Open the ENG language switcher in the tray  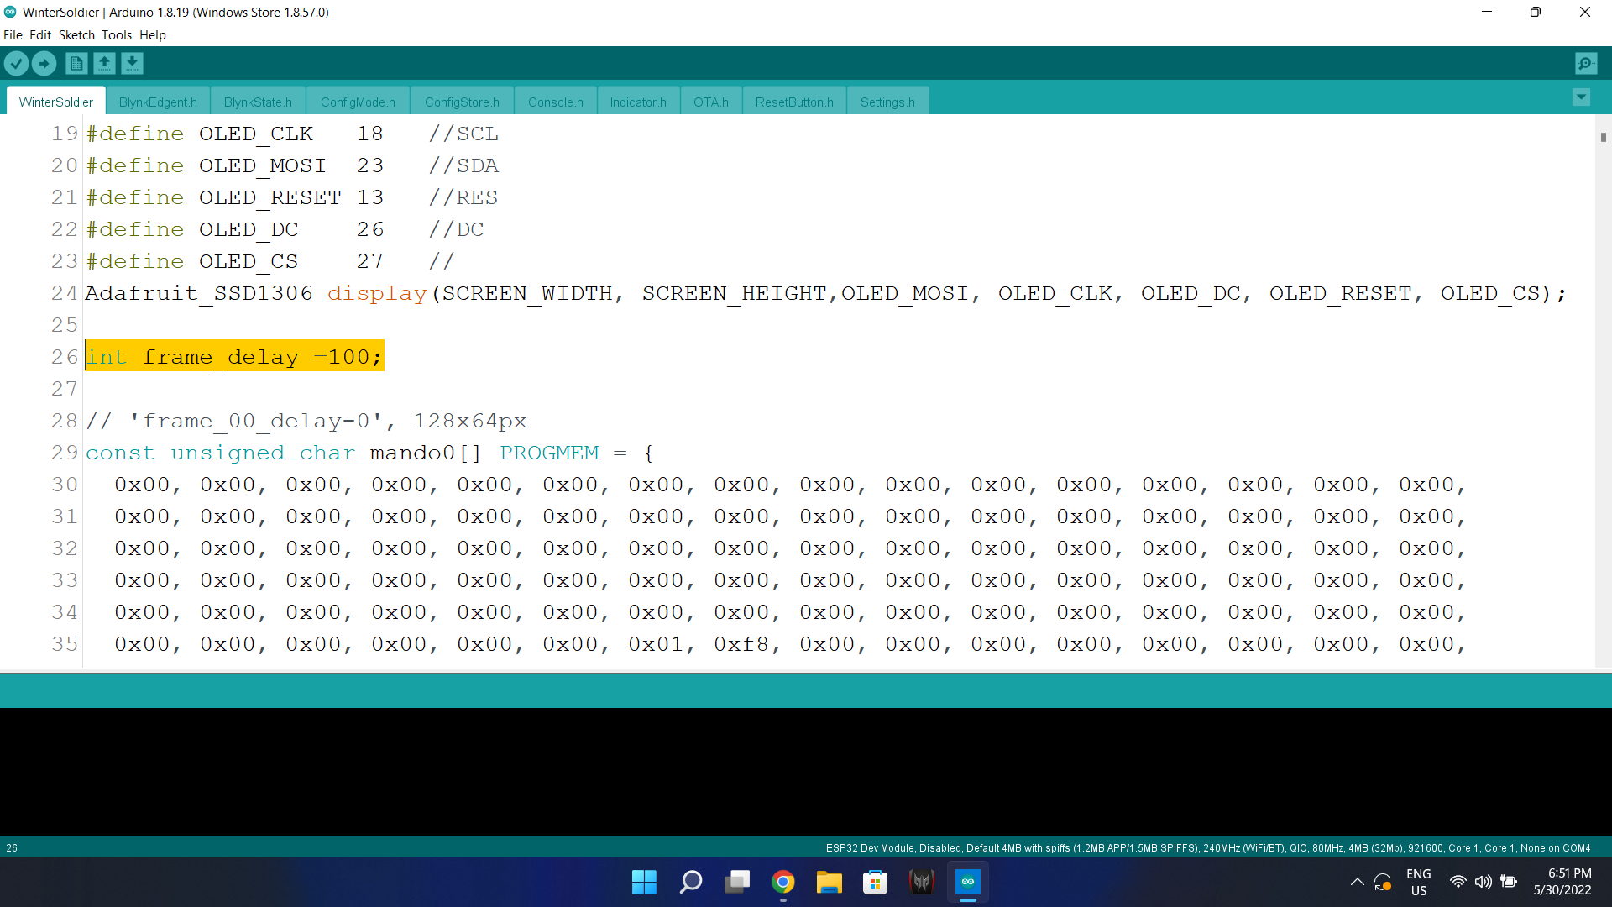[1417, 881]
